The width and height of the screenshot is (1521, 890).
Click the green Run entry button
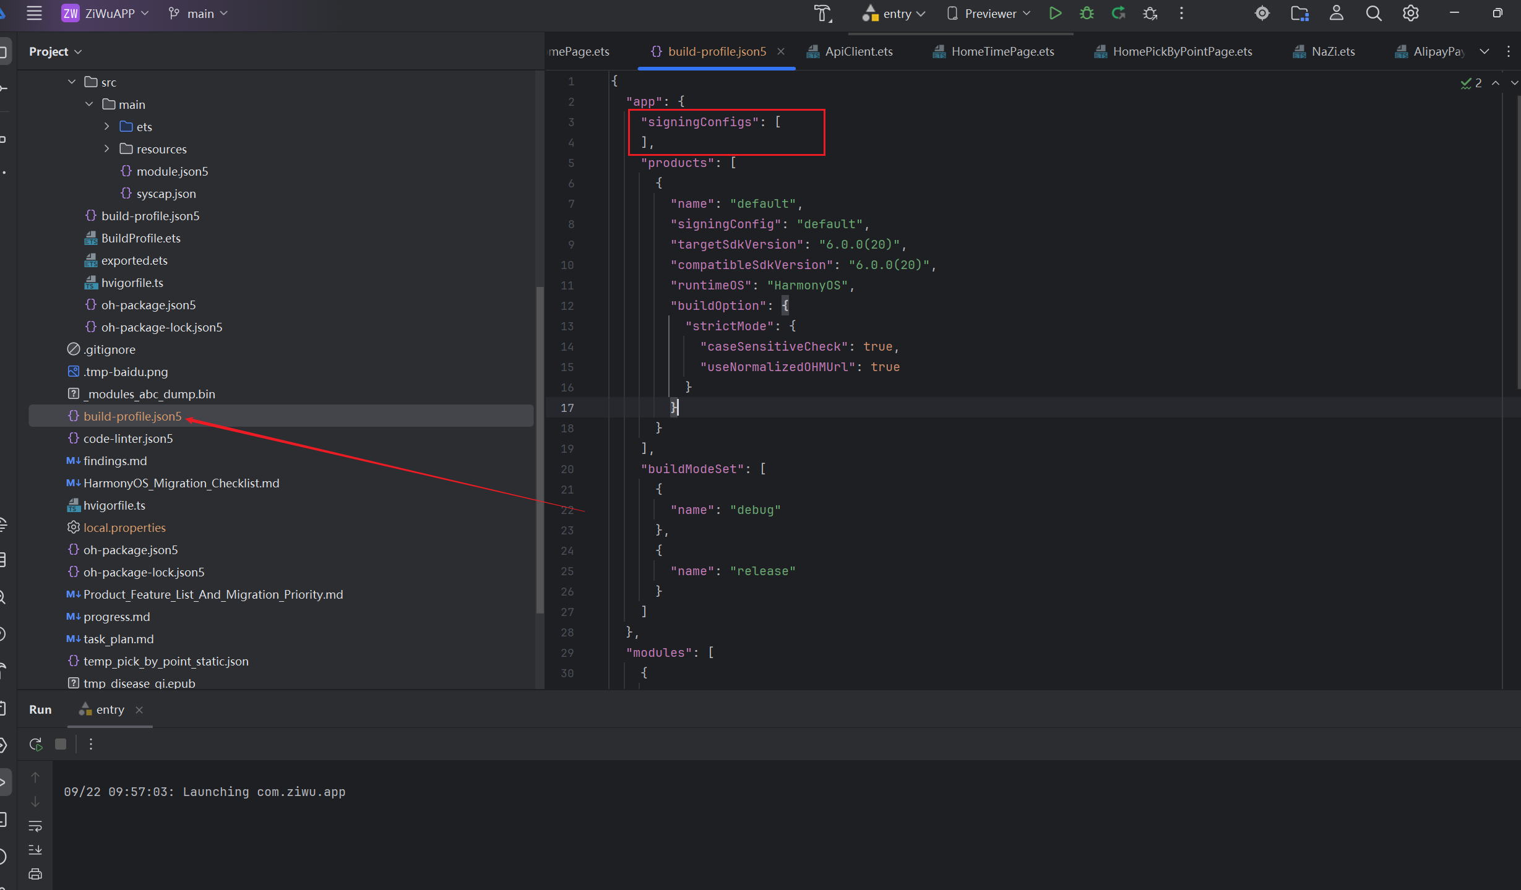click(1055, 13)
